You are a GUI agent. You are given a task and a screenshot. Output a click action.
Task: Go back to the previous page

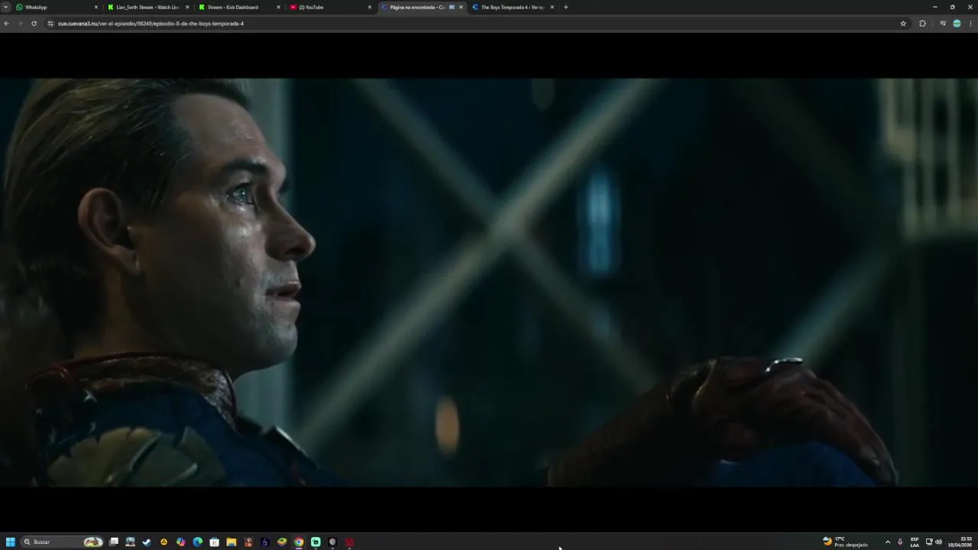point(6,24)
